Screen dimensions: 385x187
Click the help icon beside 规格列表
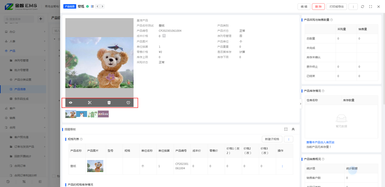(x=81, y=139)
